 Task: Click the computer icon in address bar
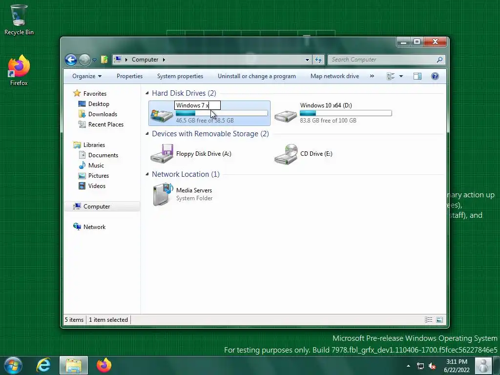(x=118, y=59)
